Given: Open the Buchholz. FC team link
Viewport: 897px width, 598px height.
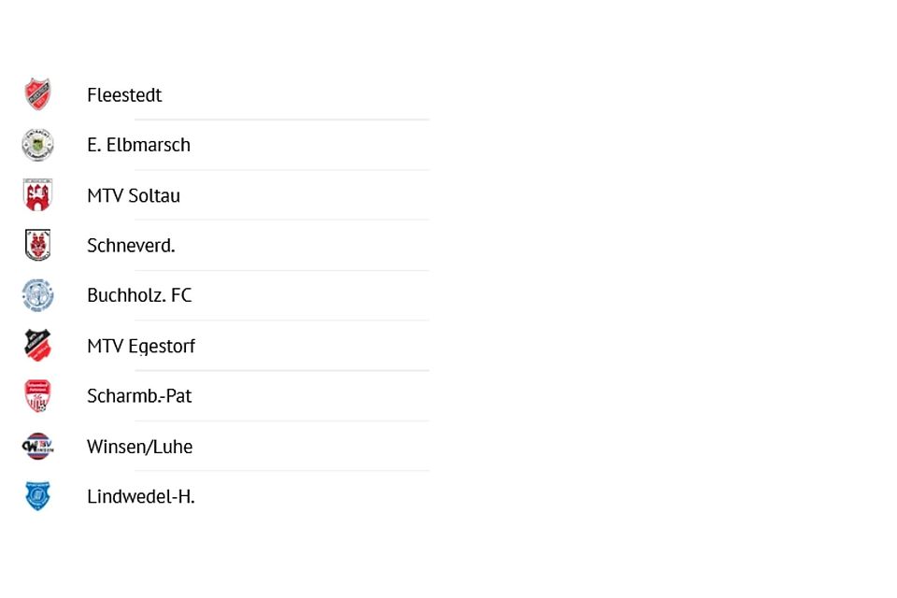Looking at the screenshot, I should (139, 295).
